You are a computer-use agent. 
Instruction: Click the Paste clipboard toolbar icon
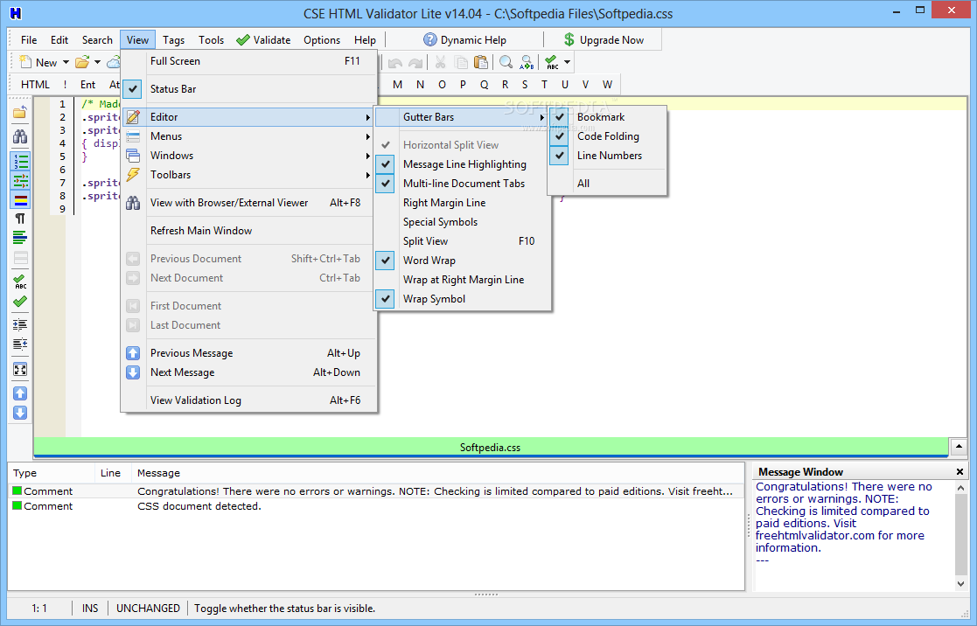481,62
